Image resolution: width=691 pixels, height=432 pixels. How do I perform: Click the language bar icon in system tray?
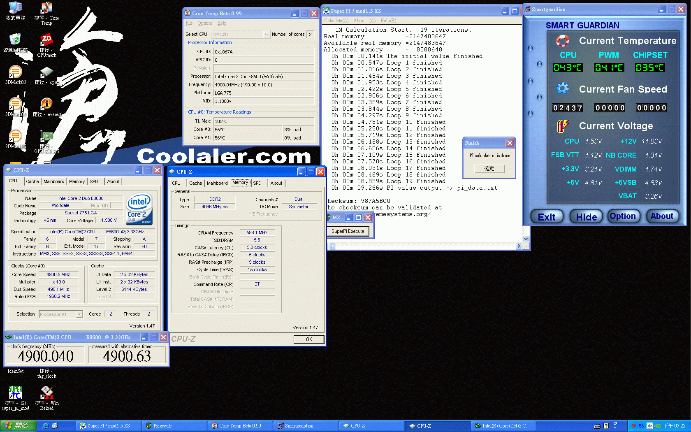649,426
